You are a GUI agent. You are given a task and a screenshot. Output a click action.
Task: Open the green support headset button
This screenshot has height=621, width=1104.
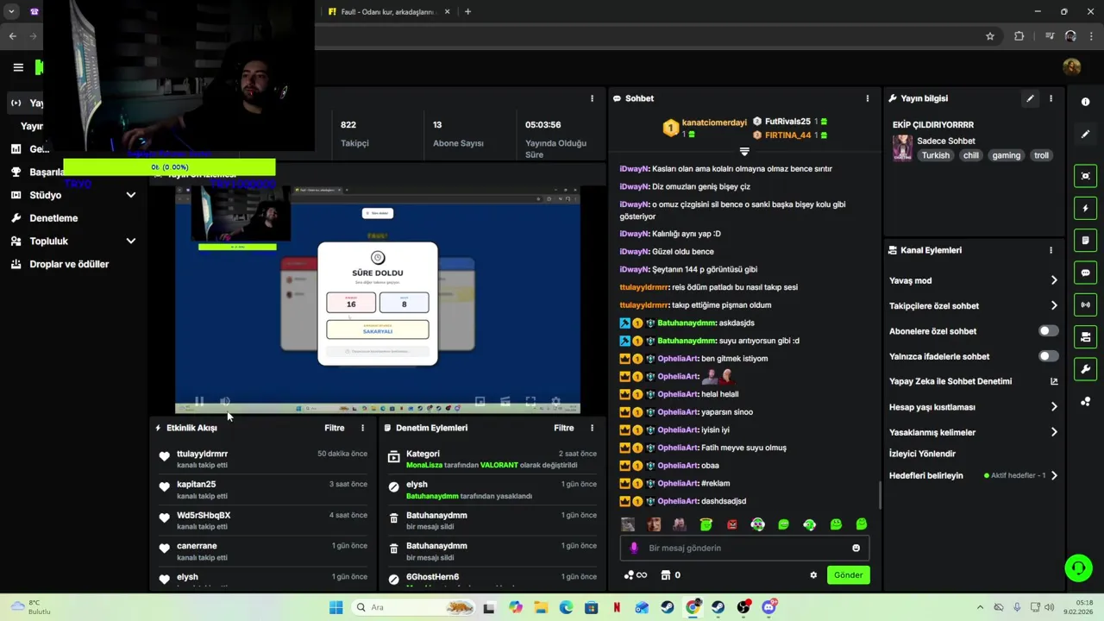(x=1078, y=568)
